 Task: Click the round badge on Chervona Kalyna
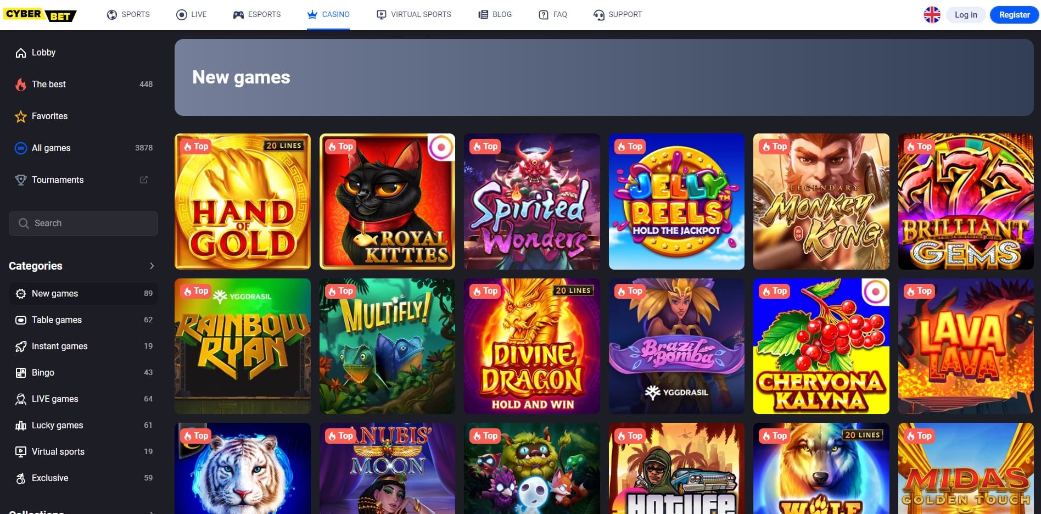point(875,292)
